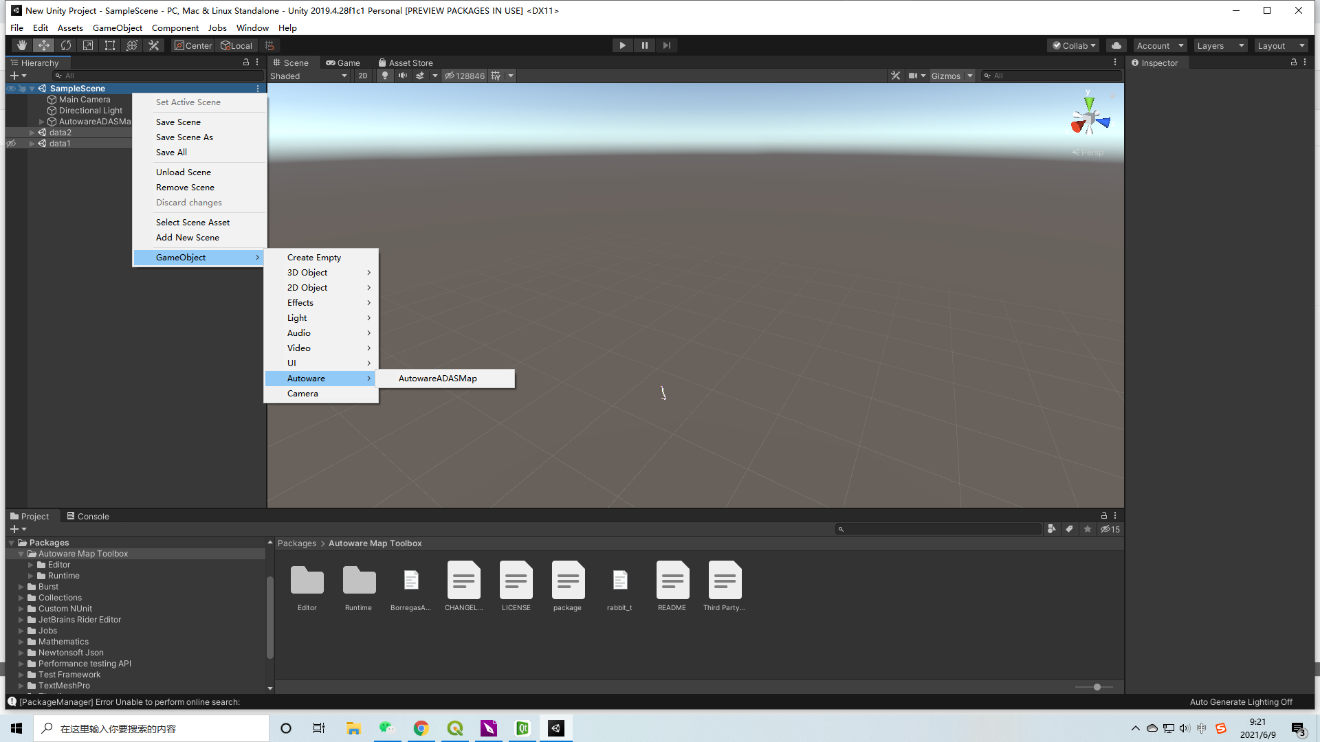Toggle scene lighting with the bulb icon
The height and width of the screenshot is (742, 1320).
[384, 76]
